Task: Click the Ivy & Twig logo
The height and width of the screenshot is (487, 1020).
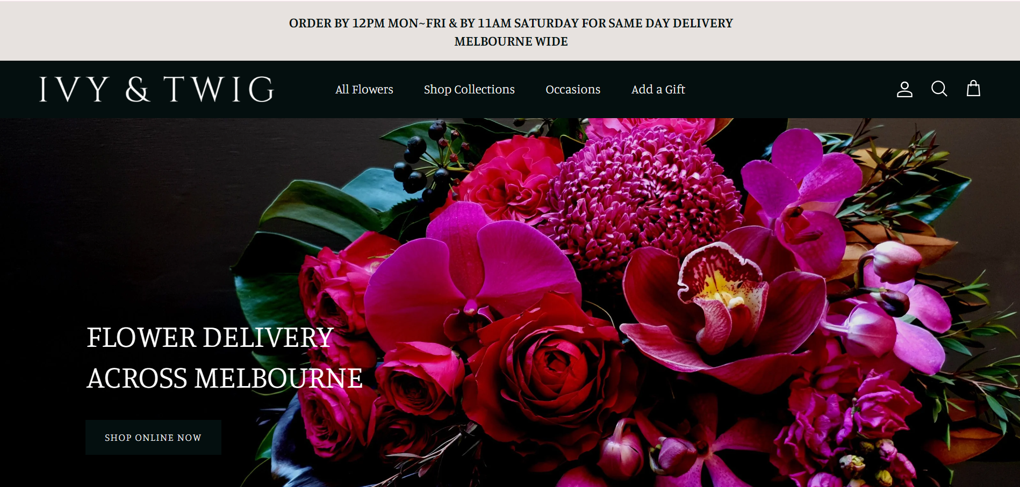Action: coord(156,89)
